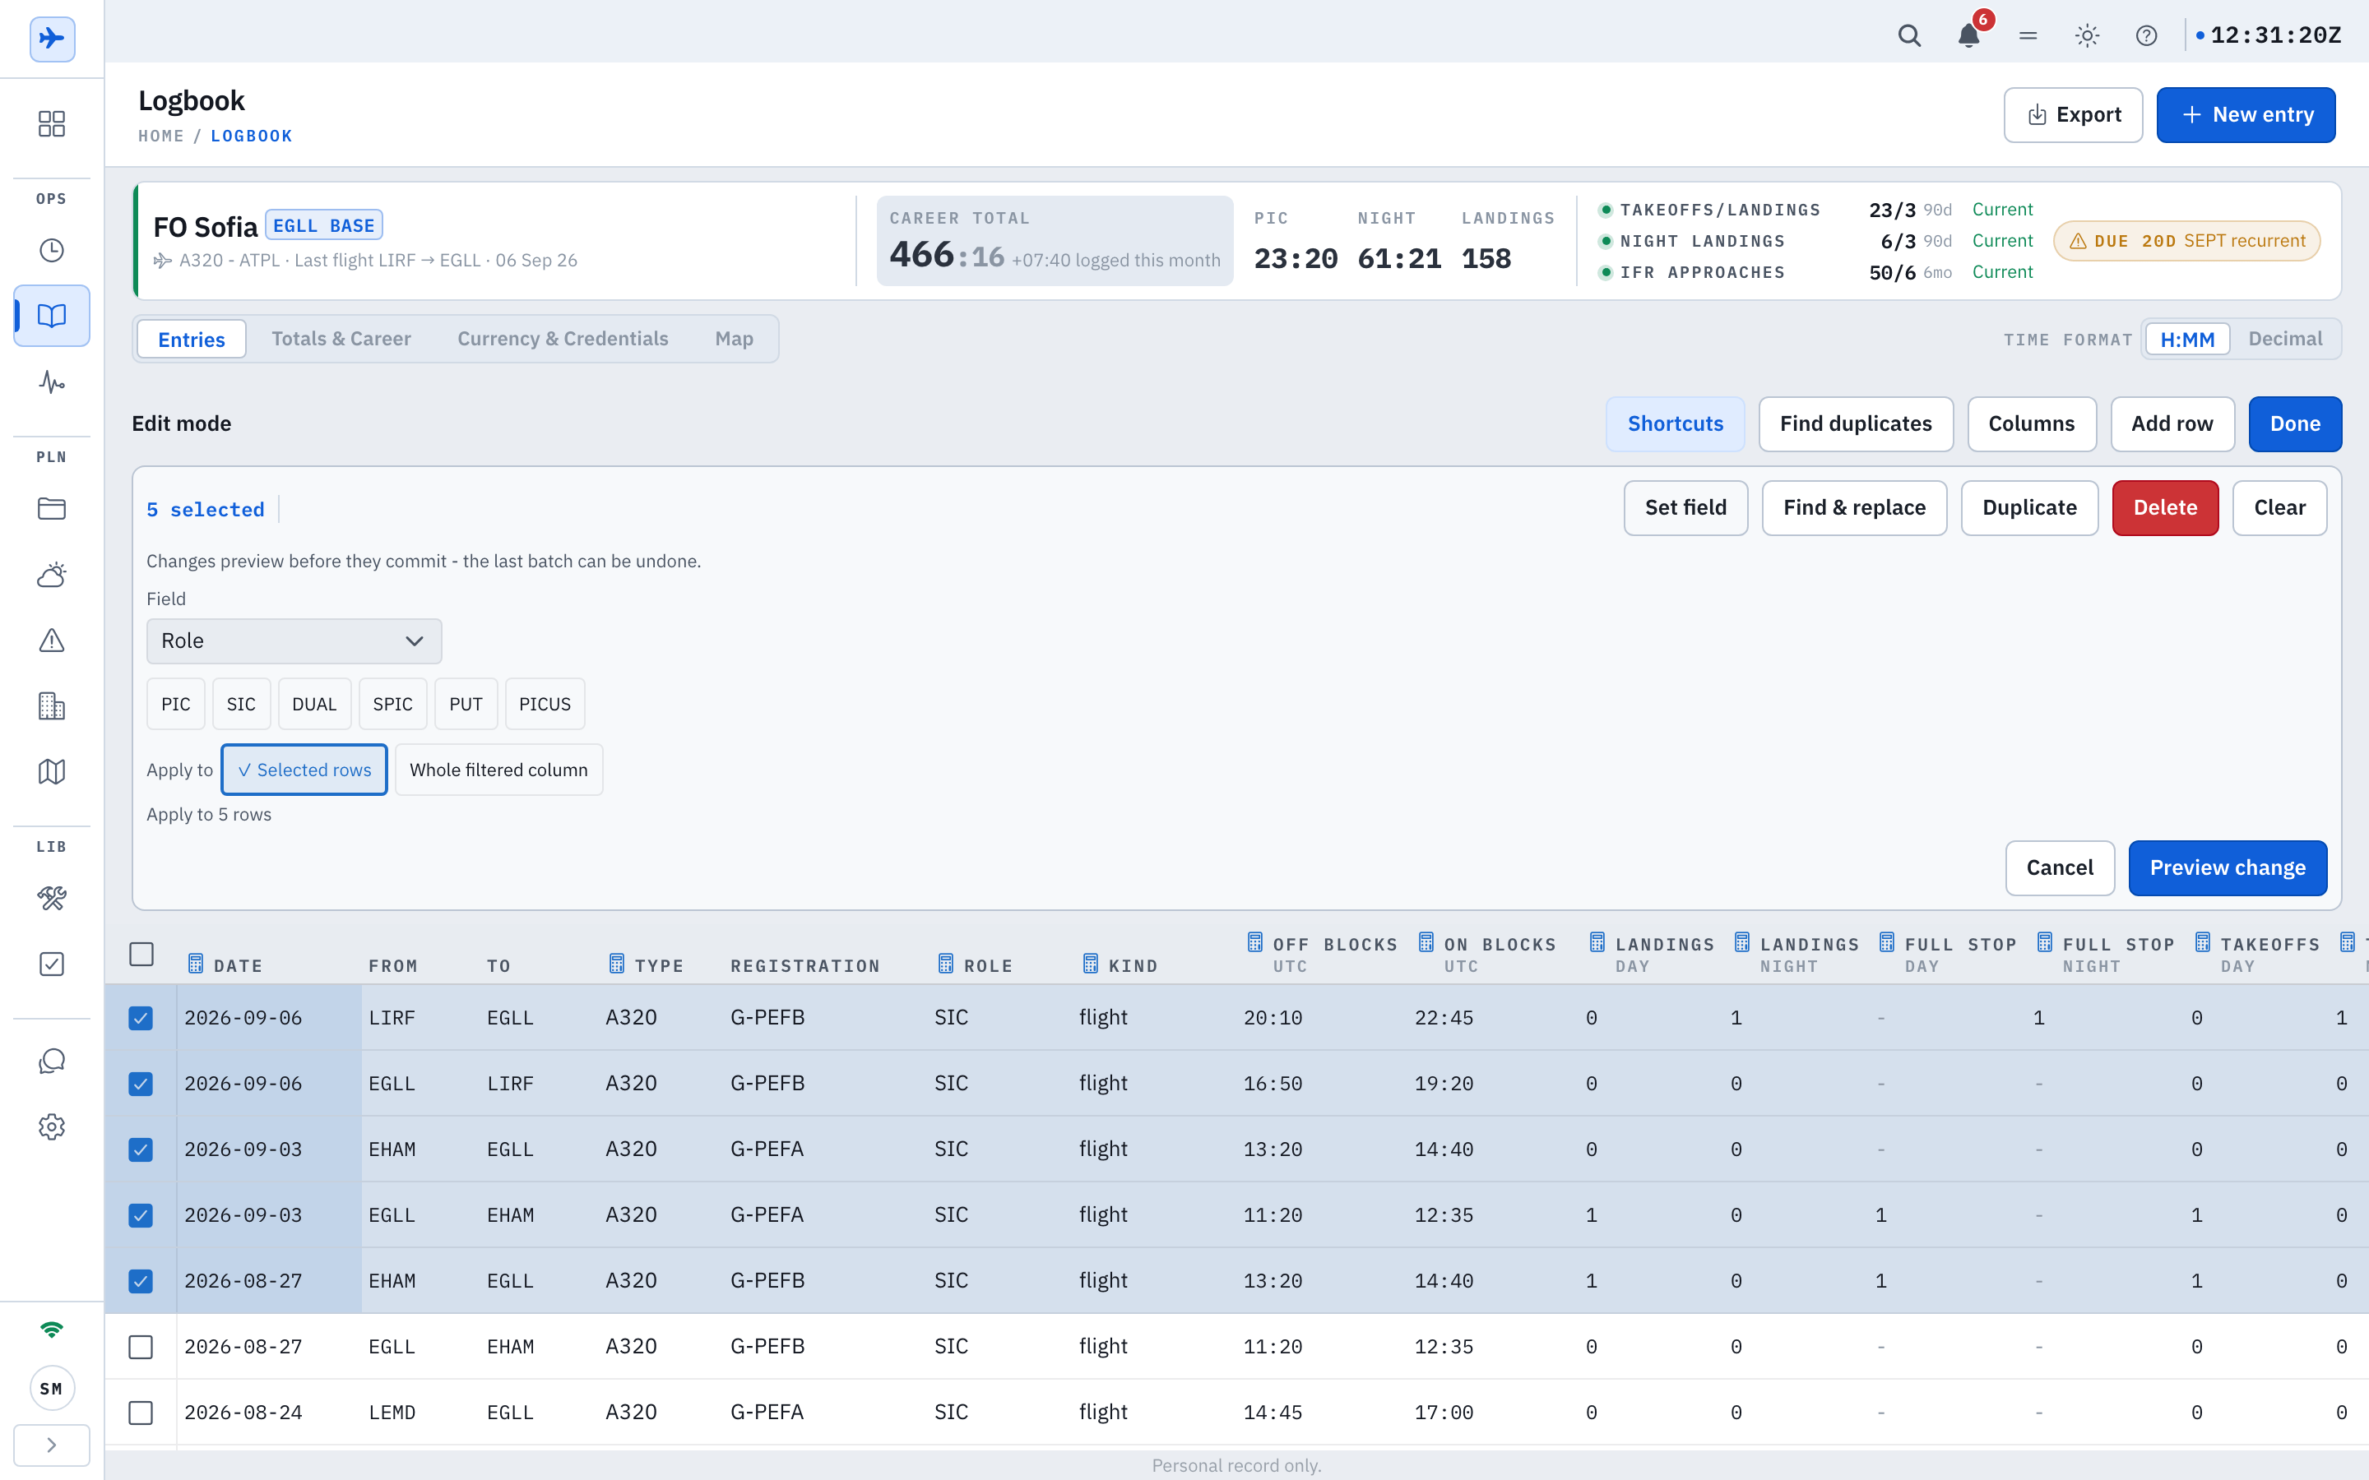Image resolution: width=2369 pixels, height=1480 pixels.
Task: Choose Whole filtered column apply option
Action: 498,770
